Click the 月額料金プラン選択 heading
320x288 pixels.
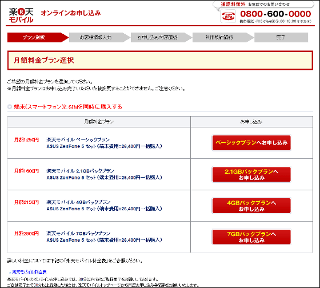[44, 61]
